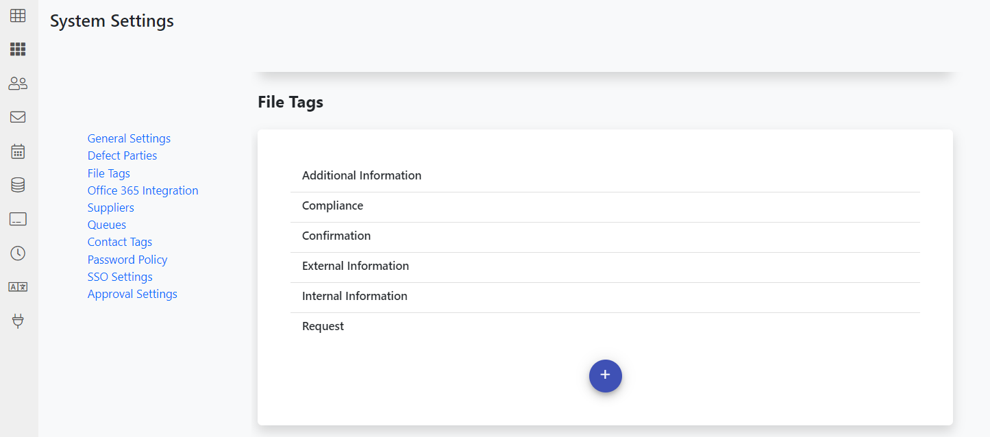This screenshot has height=437, width=990.
Task: Go to Defect Parties settings
Action: [122, 155]
